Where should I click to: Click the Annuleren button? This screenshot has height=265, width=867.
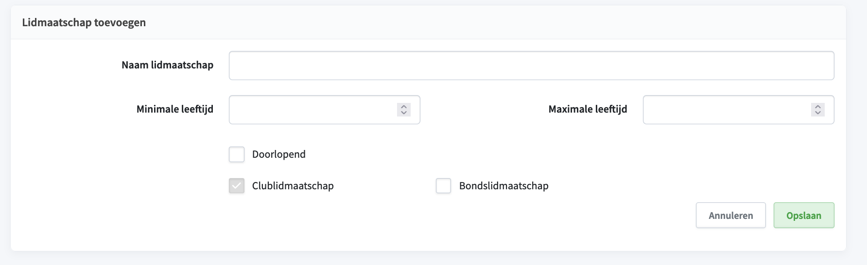coord(731,215)
